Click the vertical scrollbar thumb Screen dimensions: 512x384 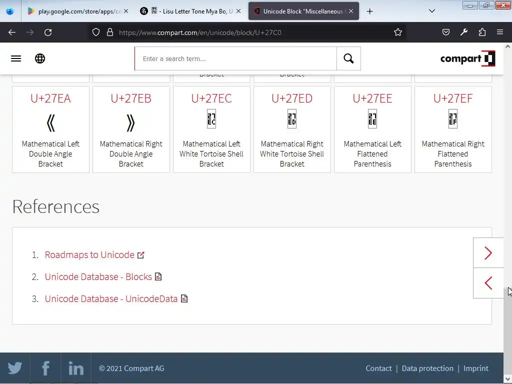pos(507,331)
